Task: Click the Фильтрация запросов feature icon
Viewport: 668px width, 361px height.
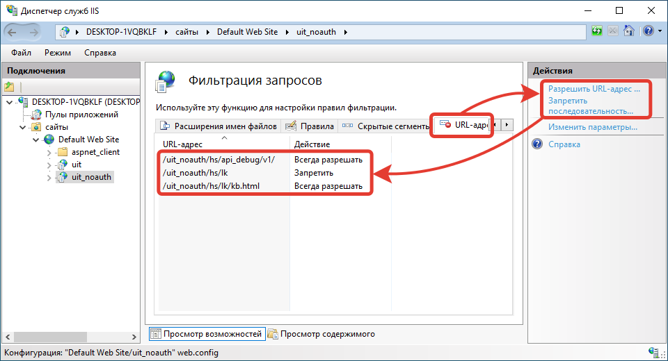Action: click(x=166, y=81)
